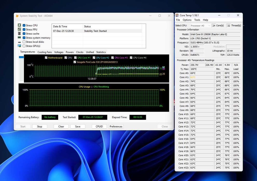This screenshot has width=257, height=181.
Task: Click the Save button
Action: (x=78, y=126)
